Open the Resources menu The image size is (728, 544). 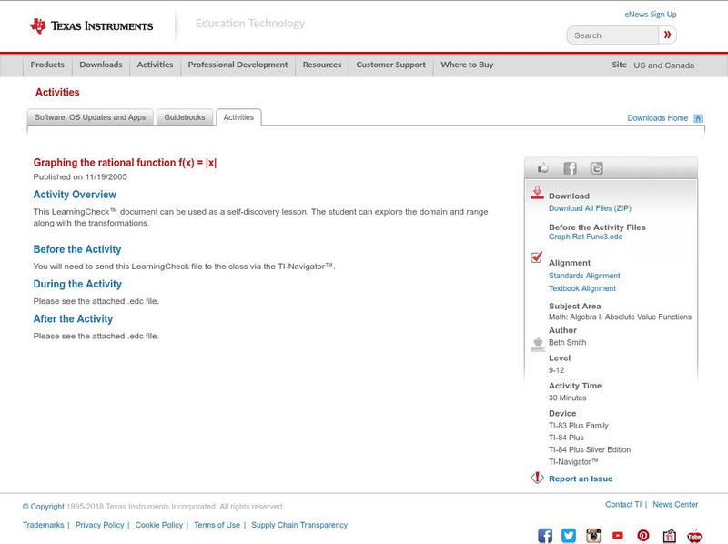point(322,65)
